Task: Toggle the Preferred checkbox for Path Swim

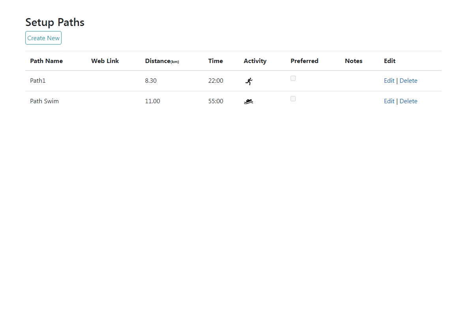Action: [x=293, y=99]
